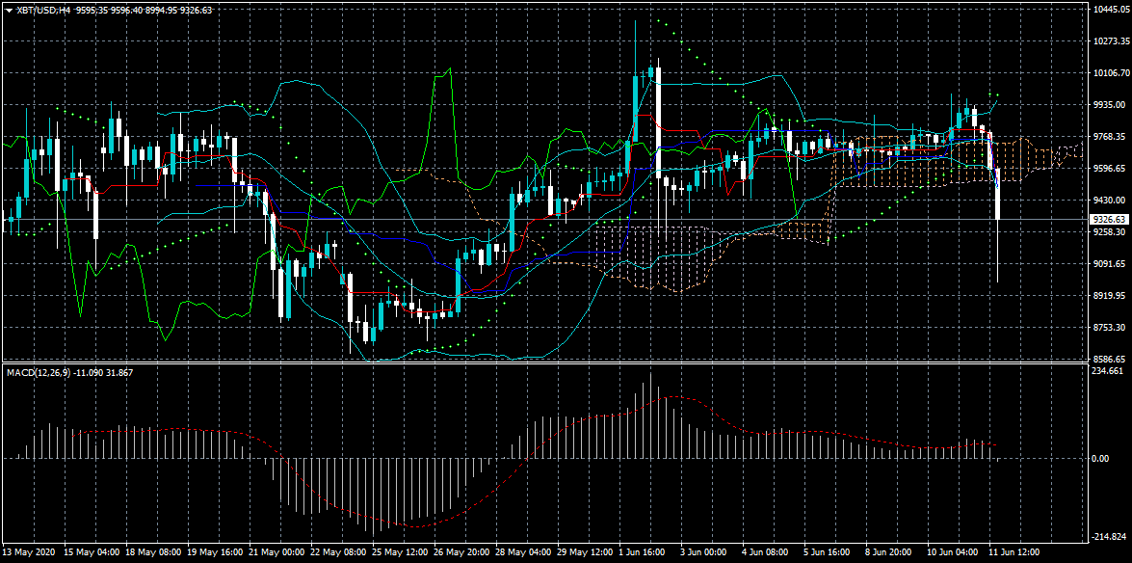Click the XBT/USD,H4 chart title text
The width and height of the screenshot is (1132, 563).
click(44, 9)
